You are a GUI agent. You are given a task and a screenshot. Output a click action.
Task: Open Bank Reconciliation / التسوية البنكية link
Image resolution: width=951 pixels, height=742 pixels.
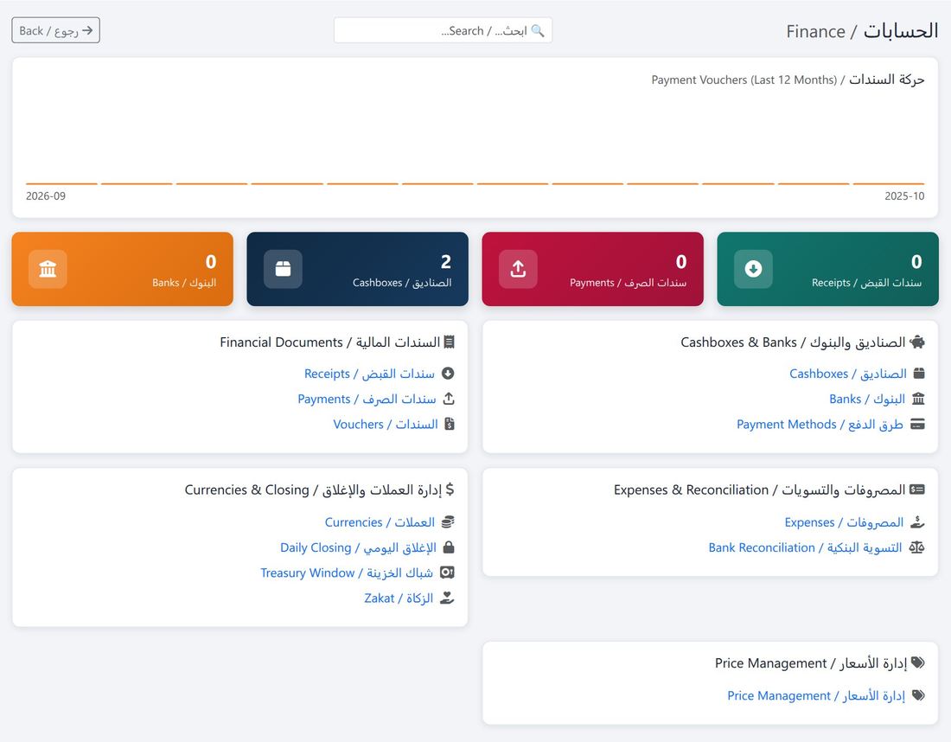(x=806, y=548)
